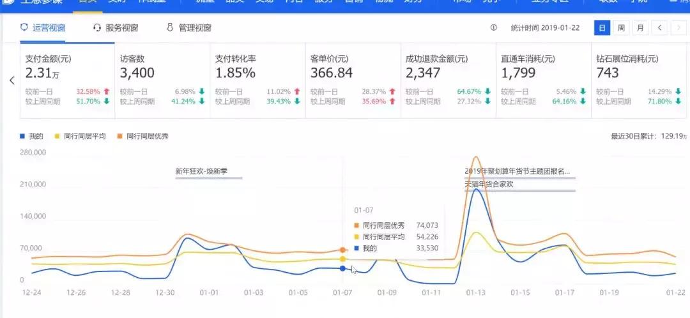The height and width of the screenshot is (318, 690).
Task: Click tooltip value 33,530
Action: click(x=427, y=248)
